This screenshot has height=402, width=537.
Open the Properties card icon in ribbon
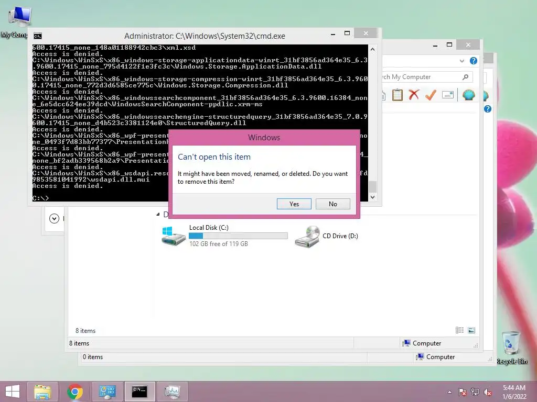point(448,95)
